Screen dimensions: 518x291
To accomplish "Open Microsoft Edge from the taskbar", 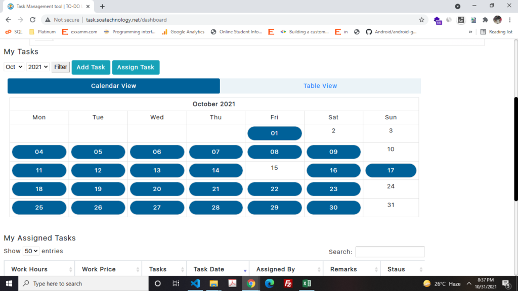I will (x=270, y=283).
